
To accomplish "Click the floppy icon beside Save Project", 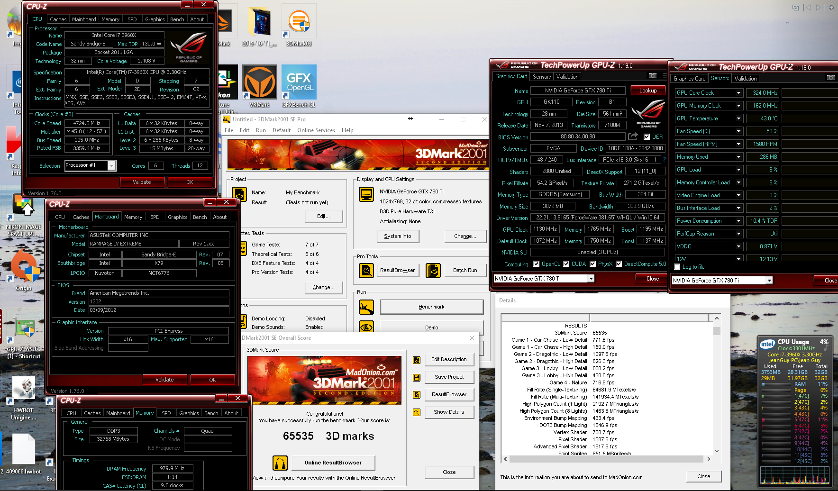I will click(417, 378).
